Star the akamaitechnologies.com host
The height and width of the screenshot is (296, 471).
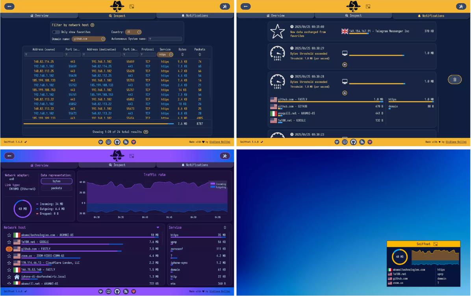tap(9, 235)
